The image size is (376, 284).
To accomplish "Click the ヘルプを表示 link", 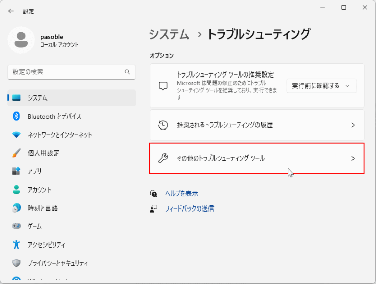I will pos(181,194).
